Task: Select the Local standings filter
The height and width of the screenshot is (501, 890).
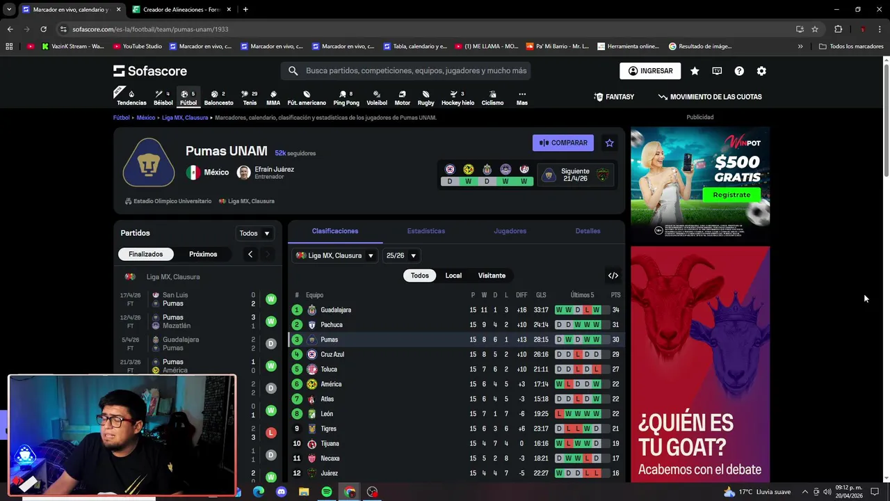Action: tap(453, 276)
